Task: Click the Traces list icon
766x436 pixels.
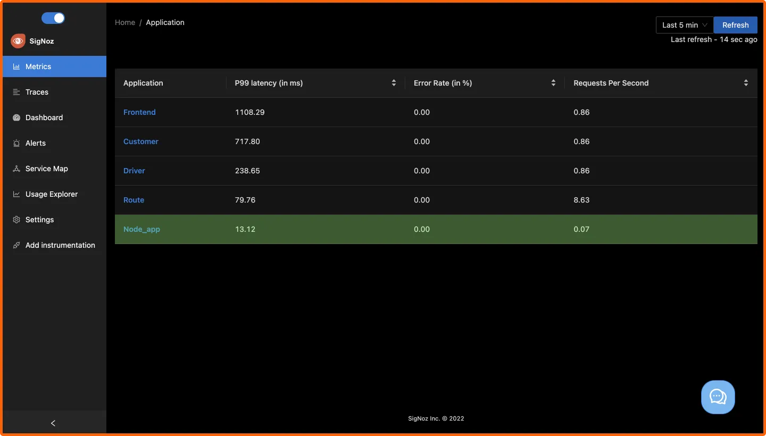Action: pyautogui.click(x=16, y=92)
